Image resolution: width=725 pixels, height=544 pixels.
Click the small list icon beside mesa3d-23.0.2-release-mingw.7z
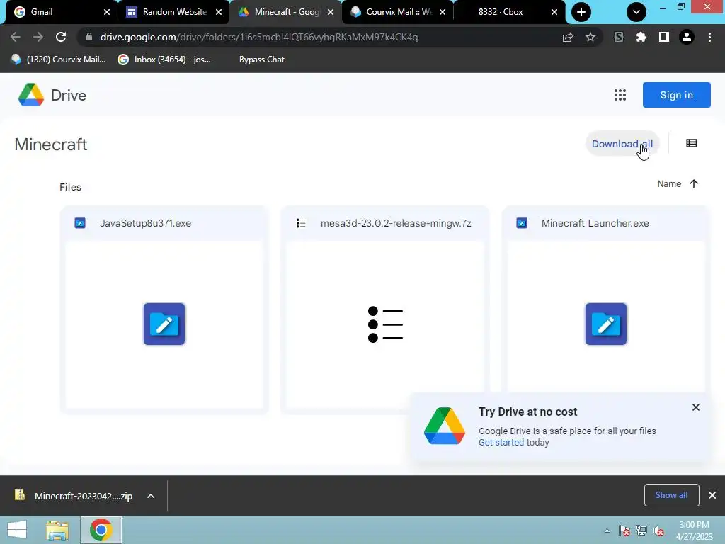pyautogui.click(x=301, y=223)
